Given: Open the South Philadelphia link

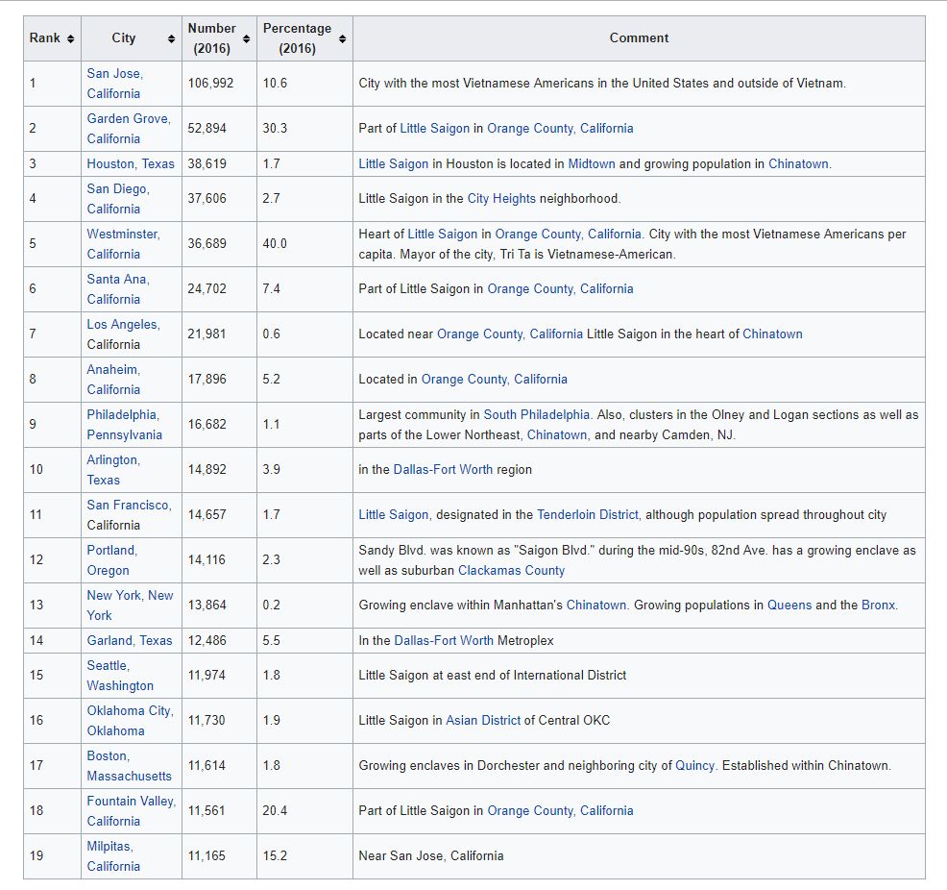Looking at the screenshot, I should click(x=536, y=415).
